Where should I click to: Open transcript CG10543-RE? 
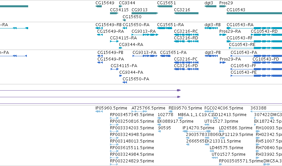242,45
